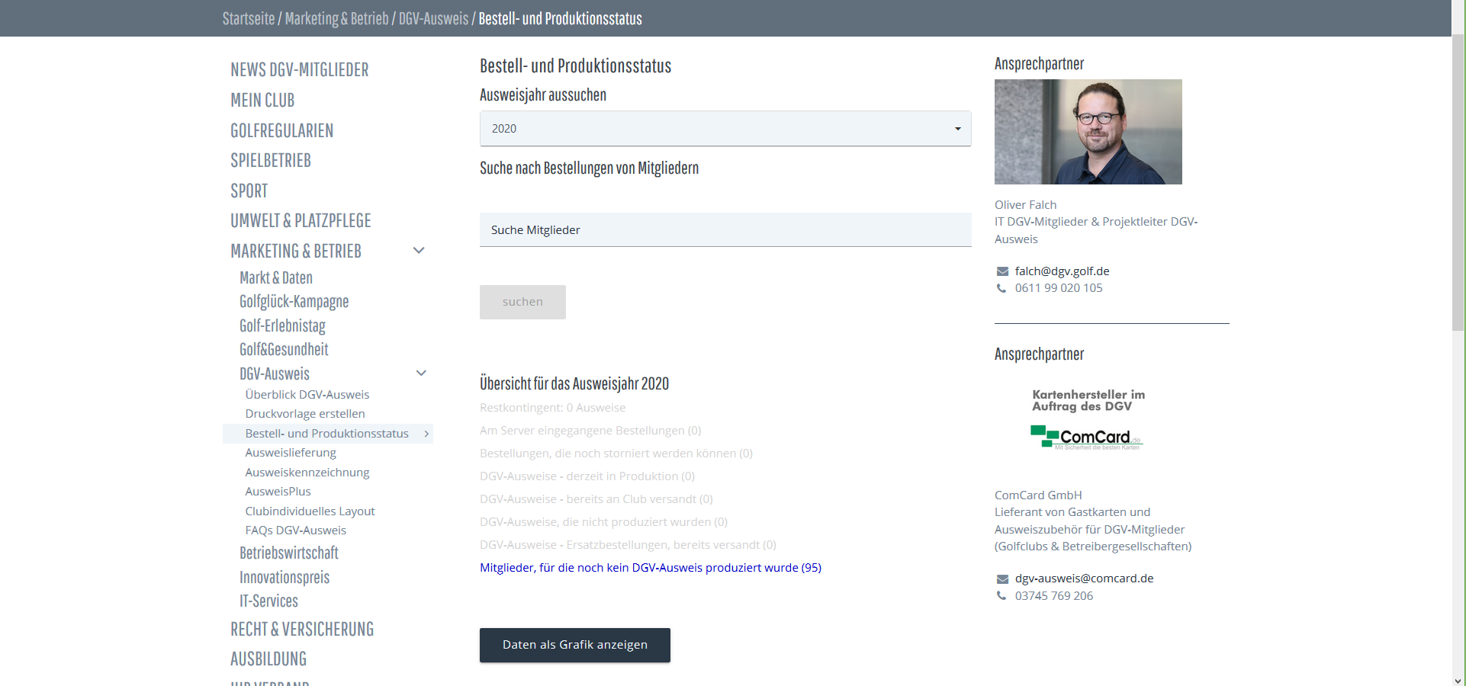Click the Daten als Grafik anzeigen button

(x=574, y=645)
